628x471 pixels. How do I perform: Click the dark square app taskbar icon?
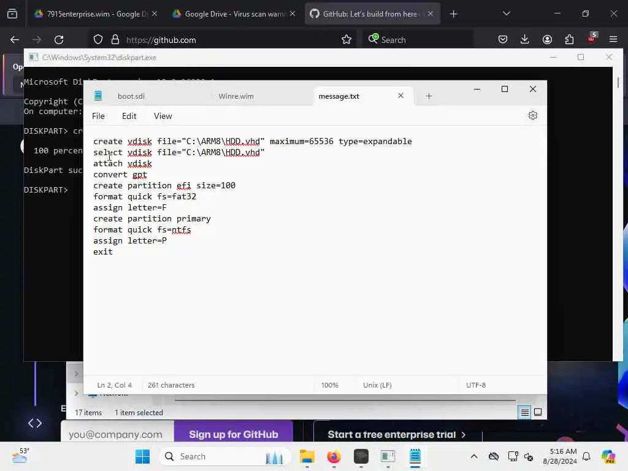click(361, 456)
